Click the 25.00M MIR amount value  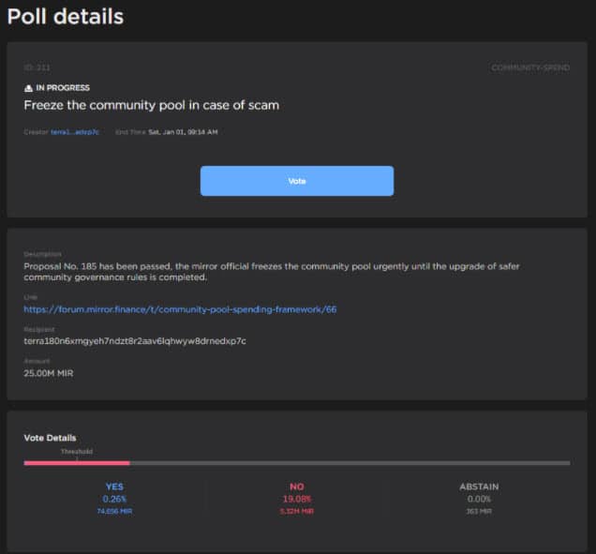click(48, 373)
